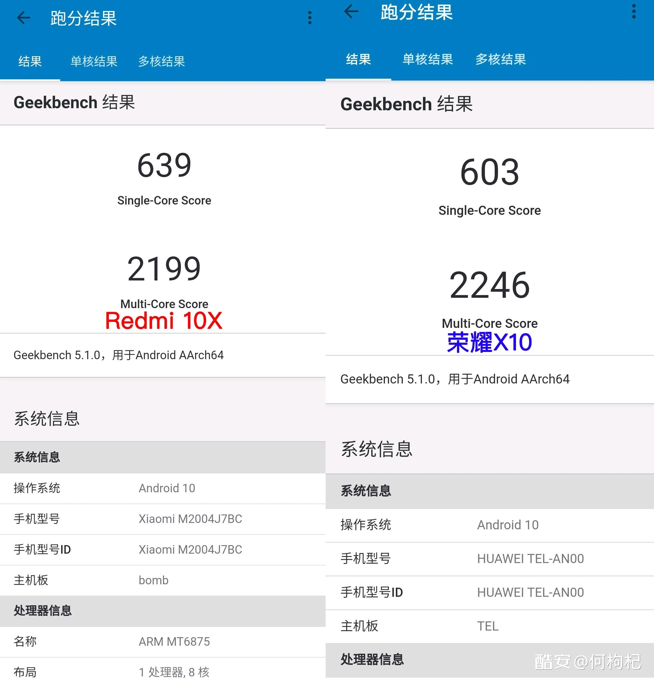Click the back arrow on left panel
Image resolution: width=654 pixels, height=684 pixels.
22,17
